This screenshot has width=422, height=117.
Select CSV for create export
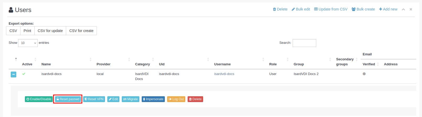click(81, 31)
